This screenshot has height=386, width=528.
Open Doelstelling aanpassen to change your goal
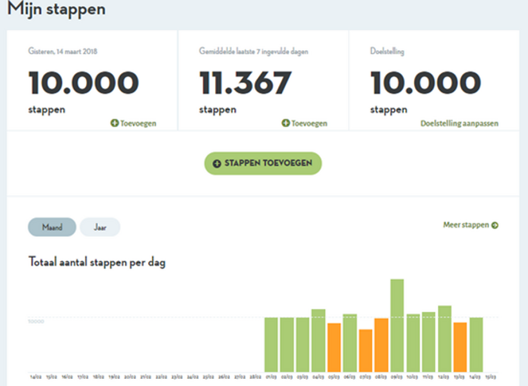[458, 123]
